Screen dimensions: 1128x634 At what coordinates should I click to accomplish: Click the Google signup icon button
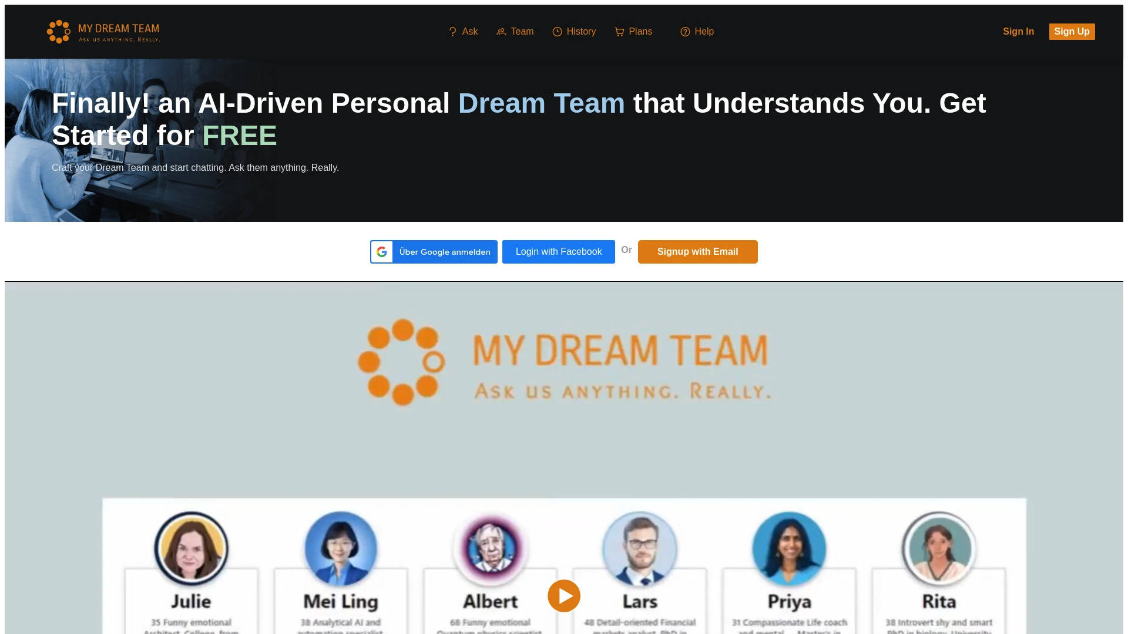pos(381,252)
